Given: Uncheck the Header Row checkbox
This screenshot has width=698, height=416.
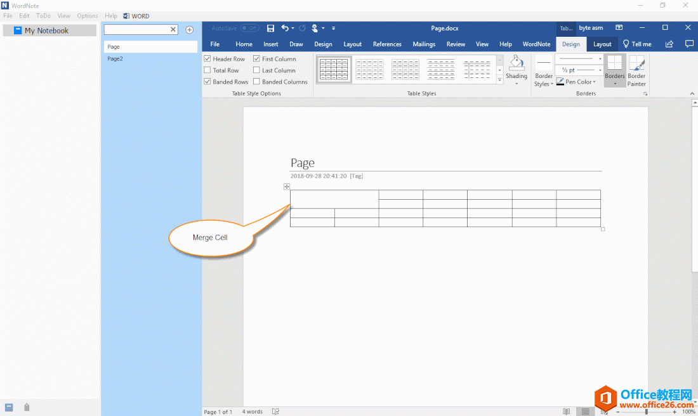Looking at the screenshot, I should click(207, 59).
